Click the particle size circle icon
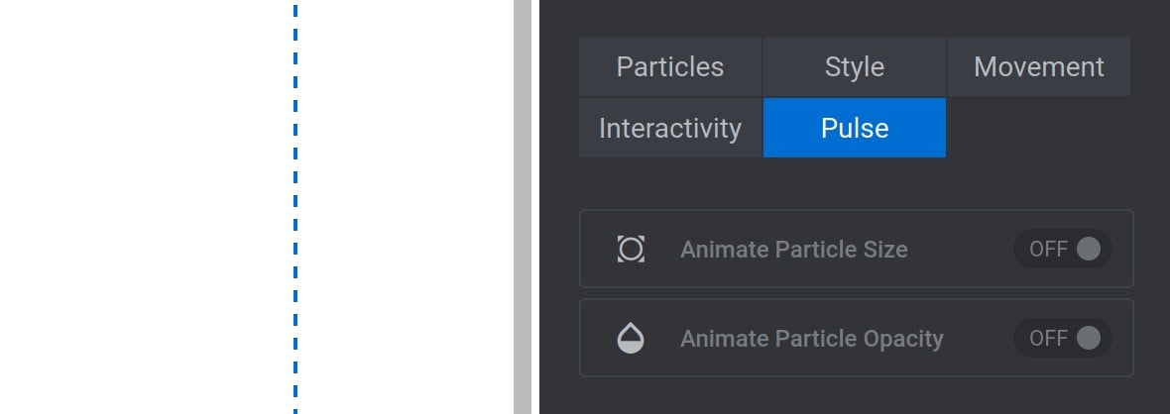The width and height of the screenshot is (1170, 414). click(x=631, y=250)
